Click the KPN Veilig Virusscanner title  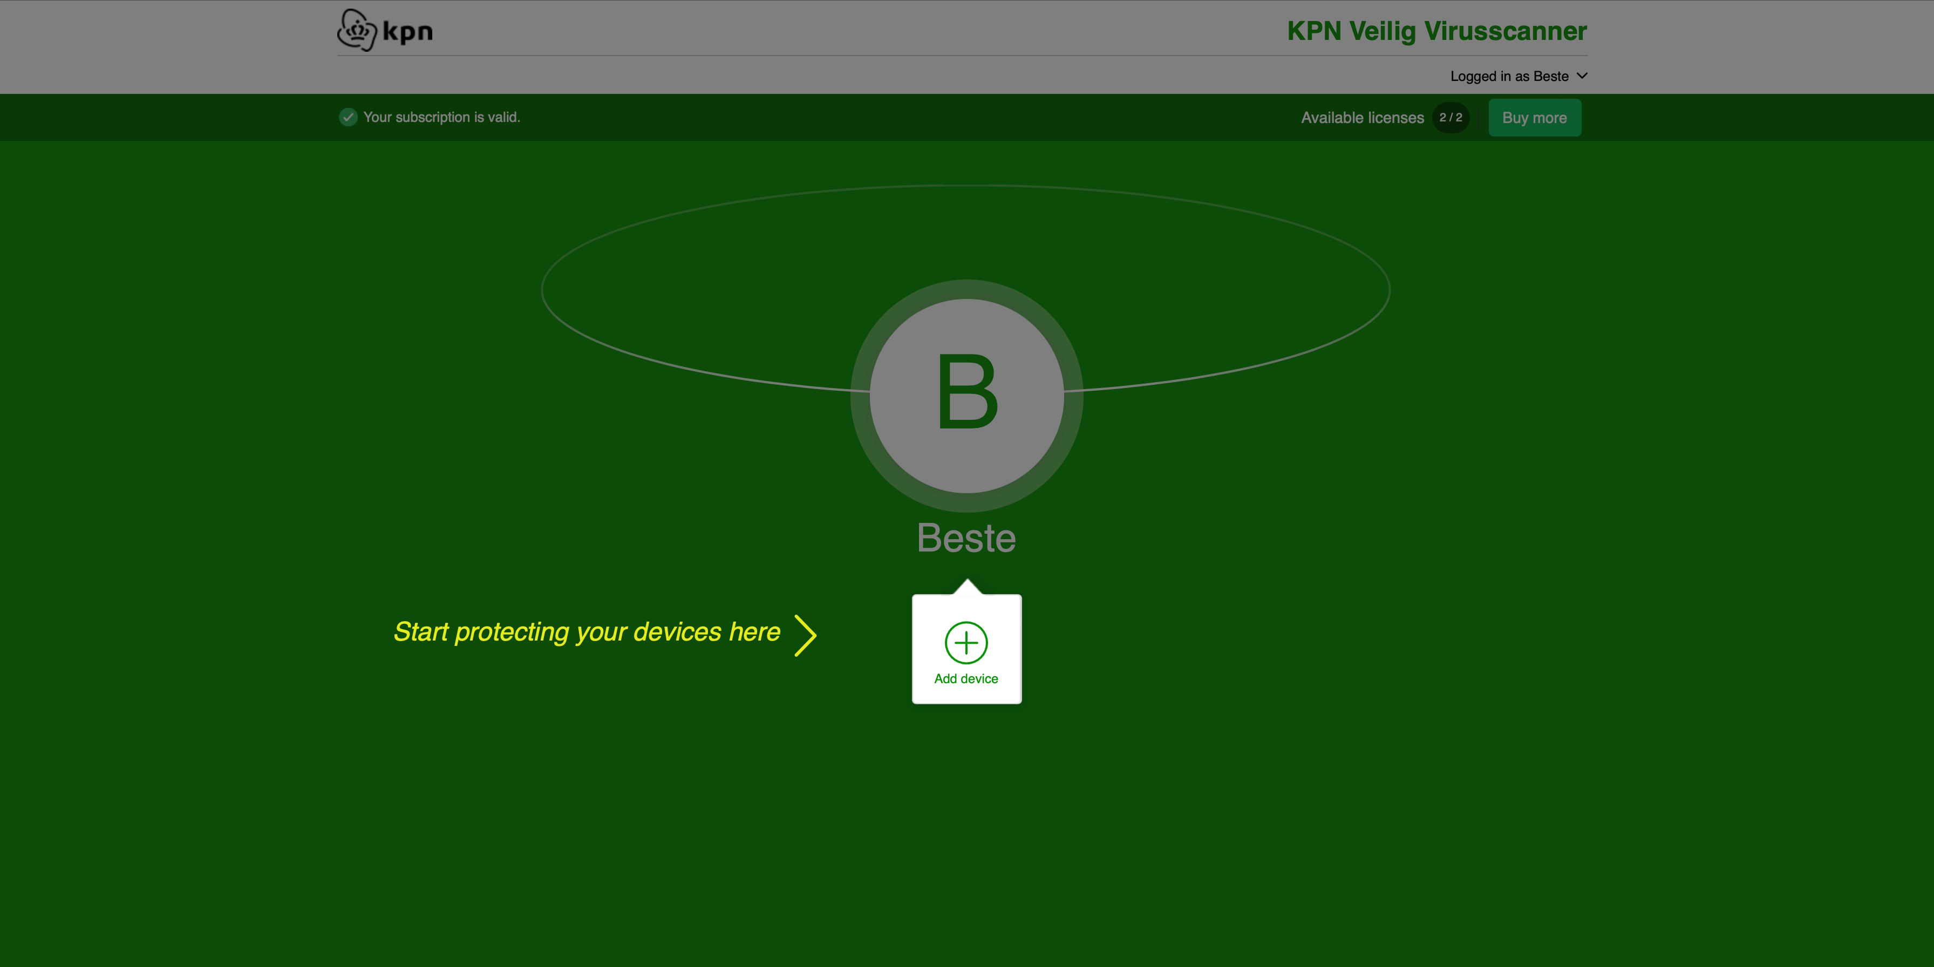(1437, 31)
